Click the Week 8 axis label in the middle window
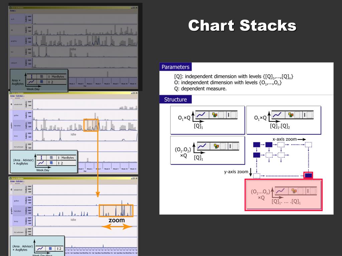Image resolution: width=342 pixels, height=256 pixels. 107,169
